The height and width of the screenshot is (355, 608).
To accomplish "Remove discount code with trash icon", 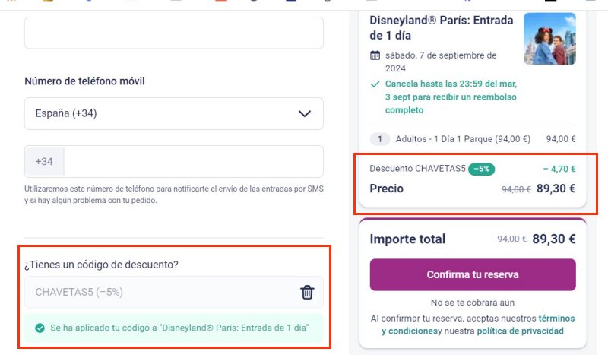I will [x=307, y=292].
